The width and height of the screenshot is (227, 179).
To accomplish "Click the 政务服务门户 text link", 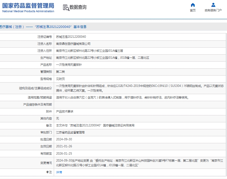I will point(213,10).
